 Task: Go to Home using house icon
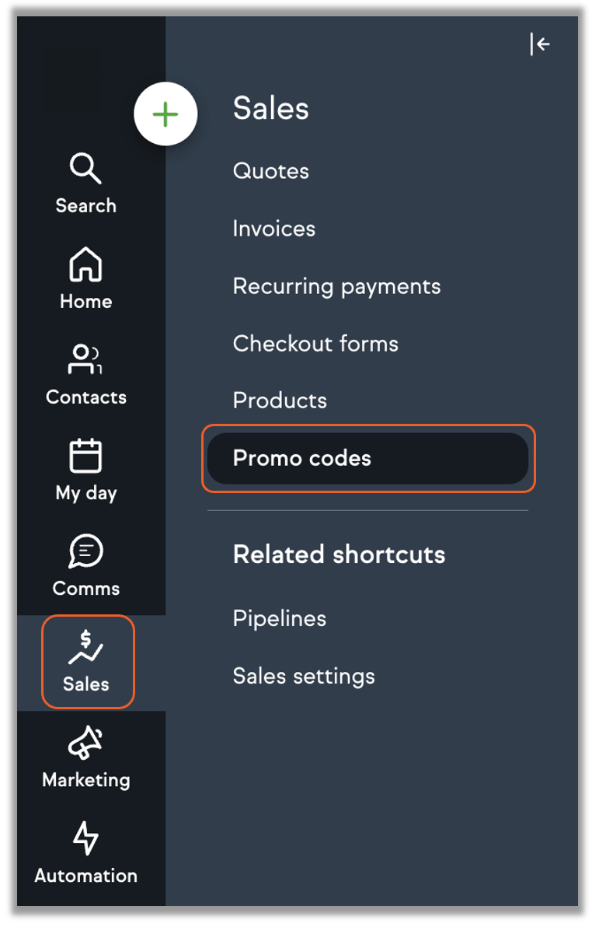[85, 264]
